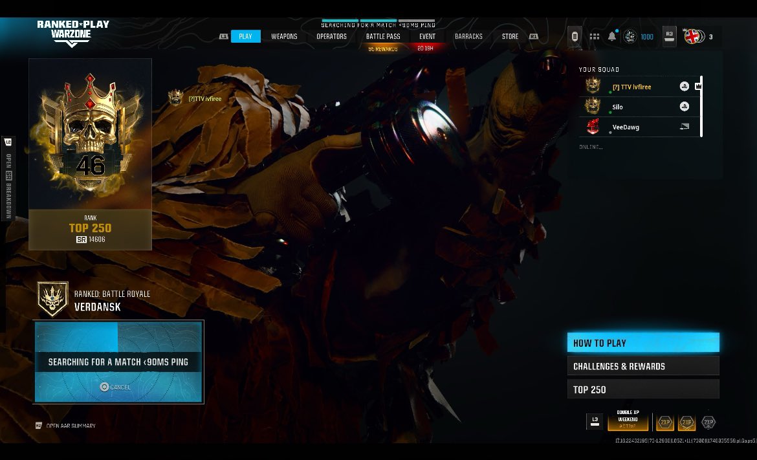
Task: Open the BATTLE PASS tab
Action: [x=383, y=36]
